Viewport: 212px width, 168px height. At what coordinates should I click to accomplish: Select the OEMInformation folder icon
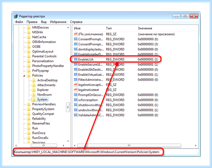tap(29, 42)
